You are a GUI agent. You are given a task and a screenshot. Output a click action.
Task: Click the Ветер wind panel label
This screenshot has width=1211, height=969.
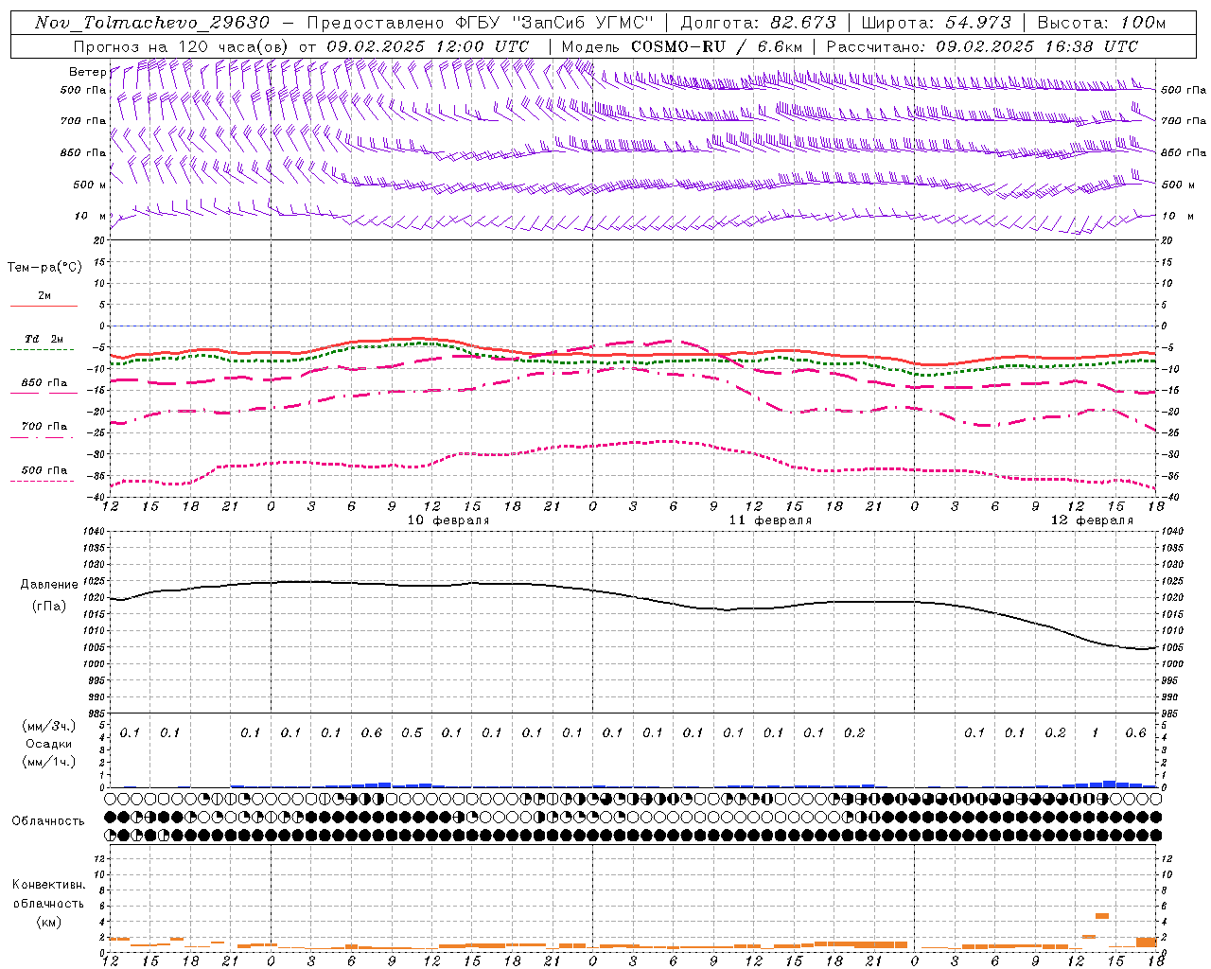click(x=87, y=72)
